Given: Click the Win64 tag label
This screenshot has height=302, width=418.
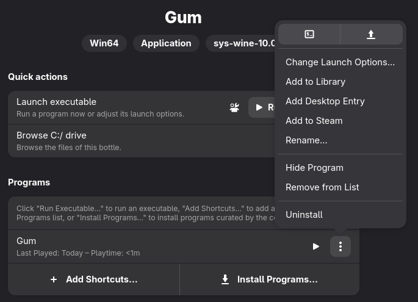Looking at the screenshot, I should pyautogui.click(x=104, y=43).
